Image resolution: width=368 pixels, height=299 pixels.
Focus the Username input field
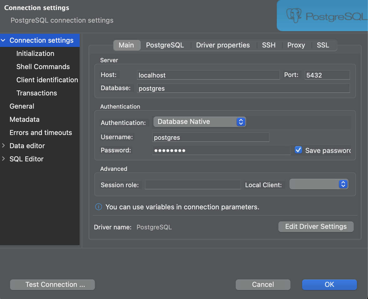tap(211, 137)
